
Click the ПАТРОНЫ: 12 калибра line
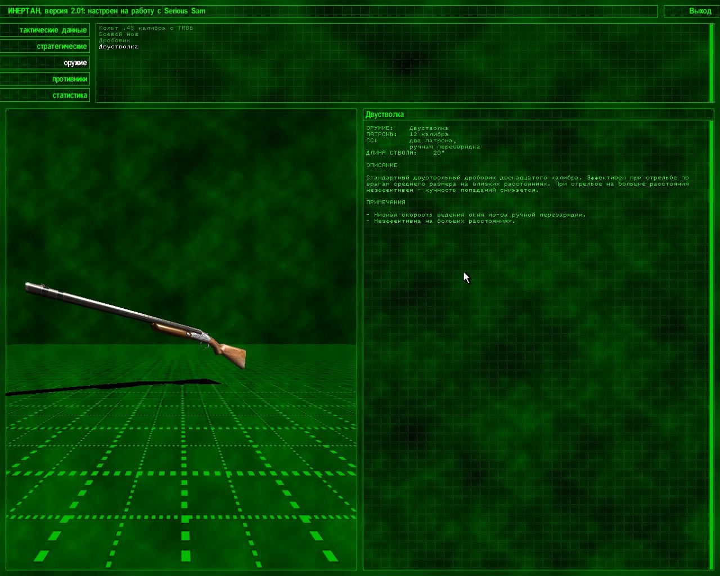(407, 134)
